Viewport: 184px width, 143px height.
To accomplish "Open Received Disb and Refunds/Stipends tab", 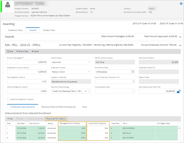I will [59, 107].
